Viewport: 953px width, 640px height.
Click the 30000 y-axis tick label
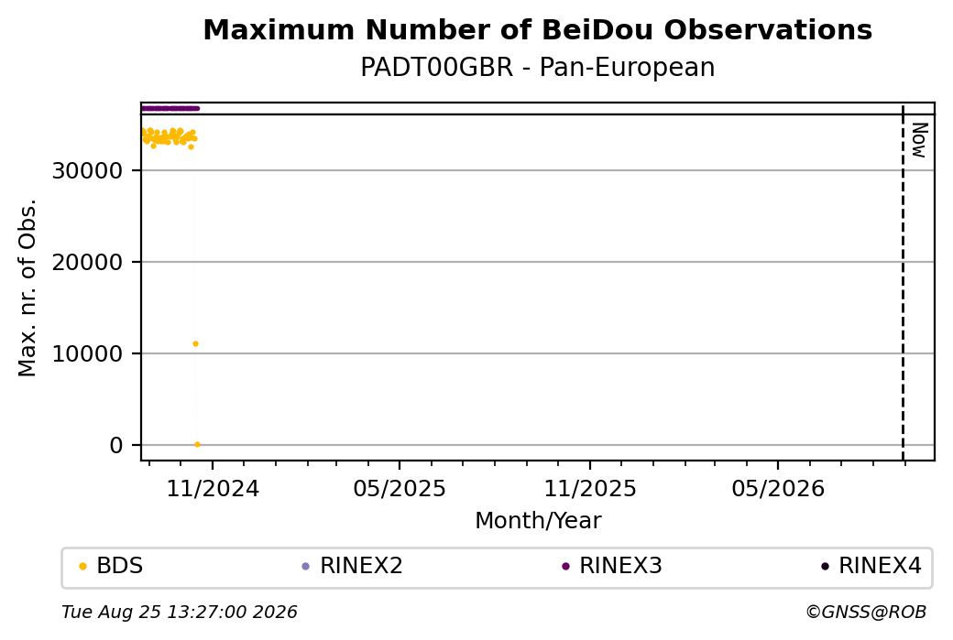pos(88,171)
